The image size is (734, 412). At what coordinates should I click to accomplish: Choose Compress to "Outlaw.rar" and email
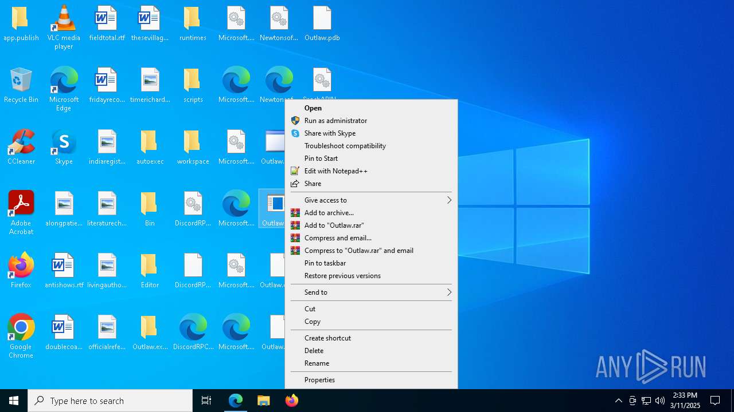click(371, 251)
